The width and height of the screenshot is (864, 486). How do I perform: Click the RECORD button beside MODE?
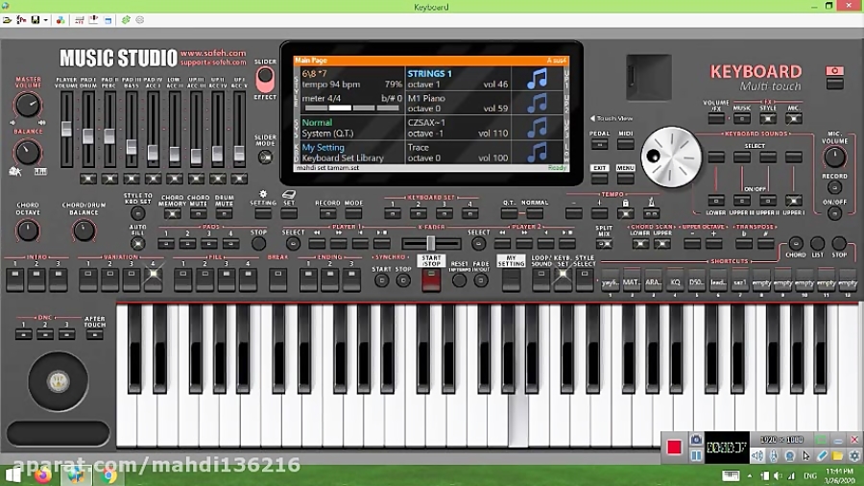click(327, 212)
